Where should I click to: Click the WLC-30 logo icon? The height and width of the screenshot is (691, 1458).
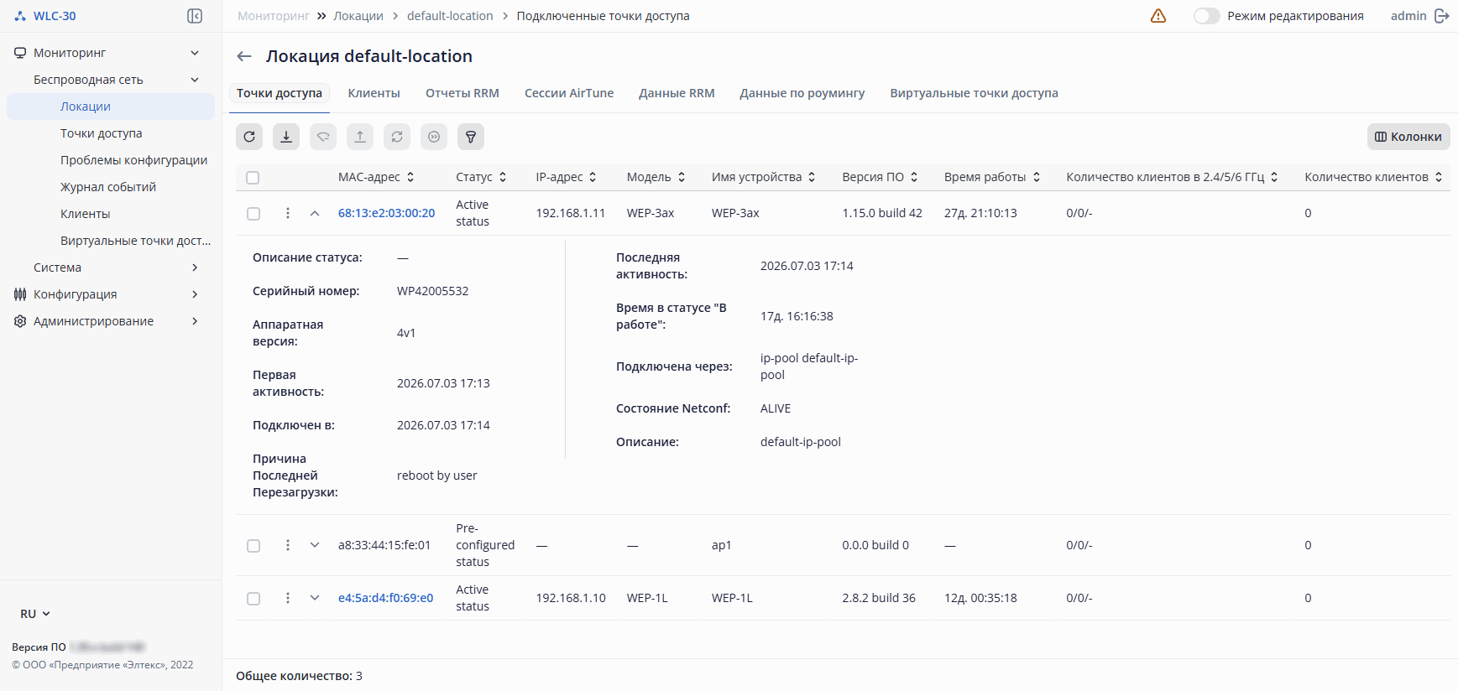coord(20,16)
